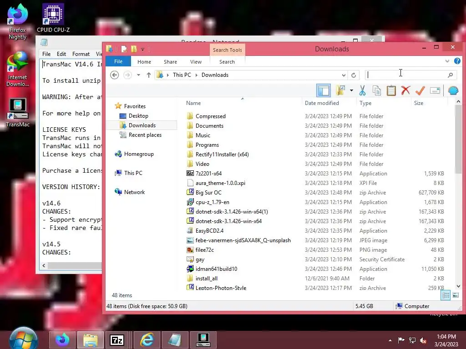466x349 pixels.
Task: Switch to the View ribbon tab
Action: pyautogui.click(x=196, y=62)
